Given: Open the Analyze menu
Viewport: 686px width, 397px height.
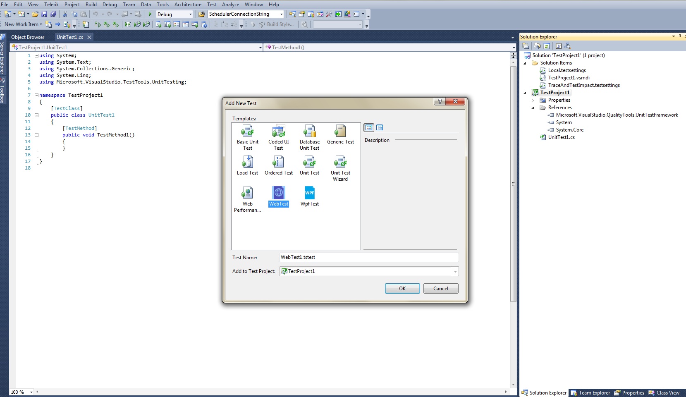Looking at the screenshot, I should click(x=230, y=5).
